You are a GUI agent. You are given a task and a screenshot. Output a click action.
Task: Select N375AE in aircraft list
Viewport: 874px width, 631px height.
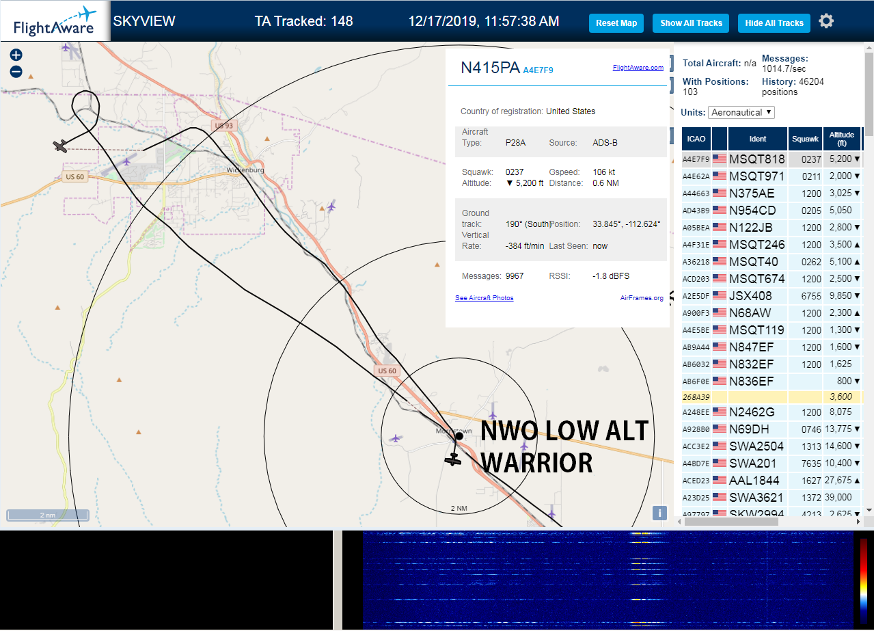click(771, 193)
